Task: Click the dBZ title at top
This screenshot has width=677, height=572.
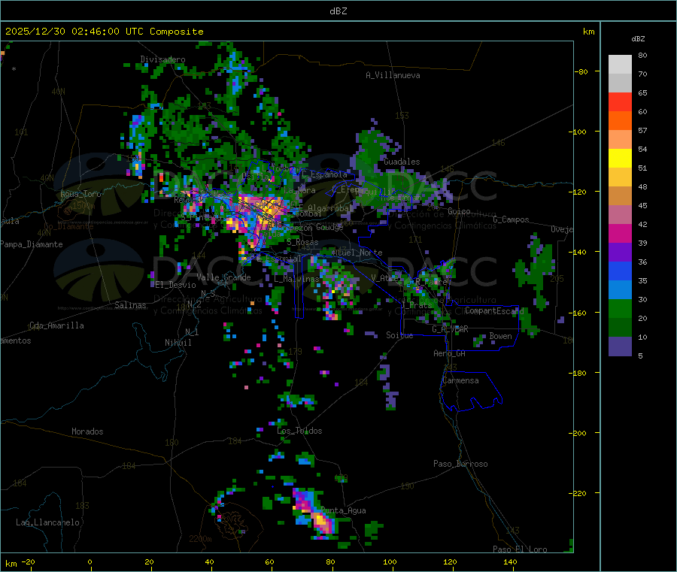Action: pyautogui.click(x=338, y=11)
